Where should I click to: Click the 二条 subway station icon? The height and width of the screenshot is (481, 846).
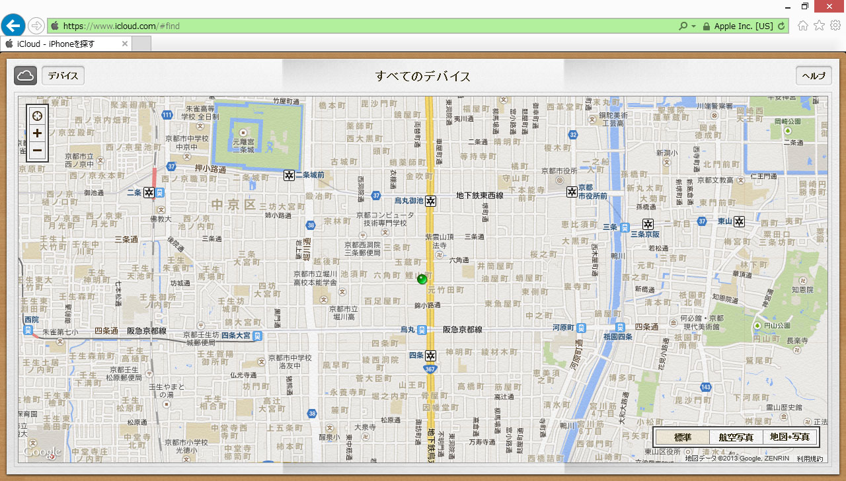[x=149, y=192]
